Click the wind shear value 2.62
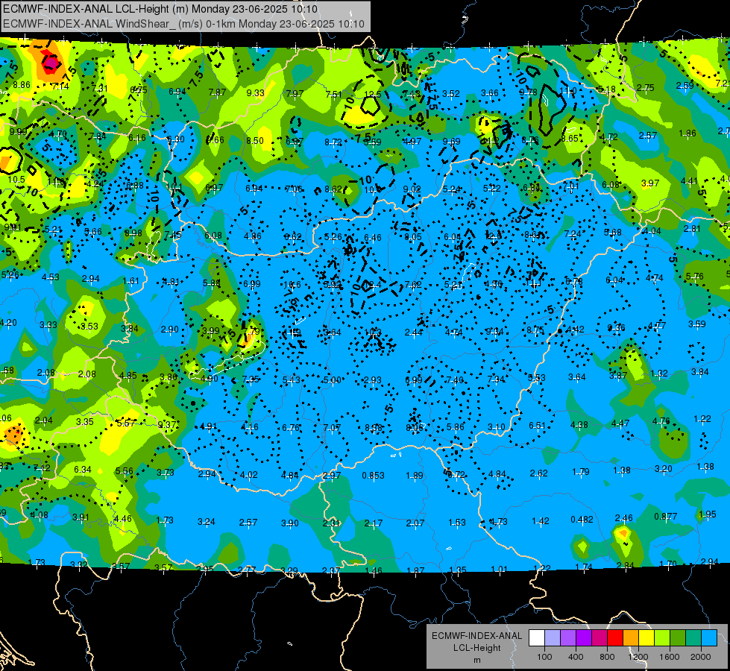The image size is (730, 671). [538, 473]
